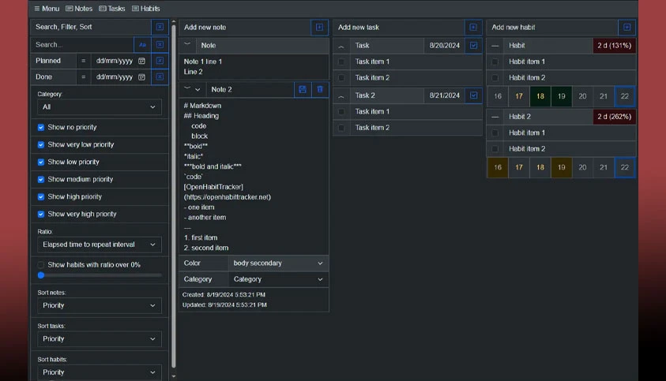Open the Note 2 Category dropdown
The height and width of the screenshot is (381, 666).
[x=278, y=279]
